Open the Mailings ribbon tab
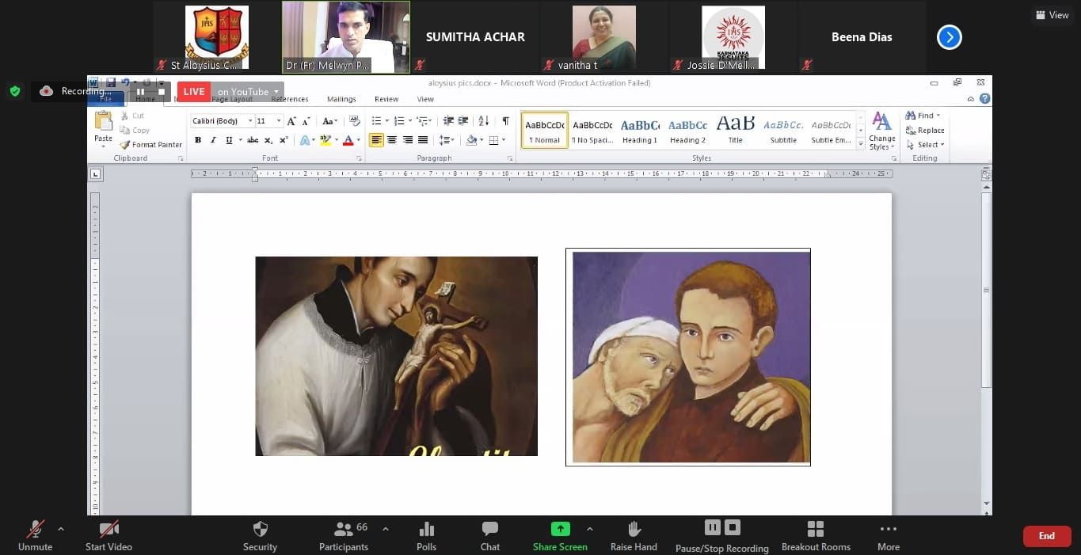1081x555 pixels. click(341, 99)
